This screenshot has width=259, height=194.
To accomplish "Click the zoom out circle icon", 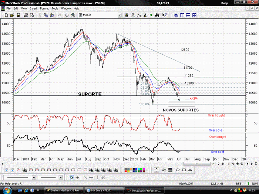I will (238, 164).
